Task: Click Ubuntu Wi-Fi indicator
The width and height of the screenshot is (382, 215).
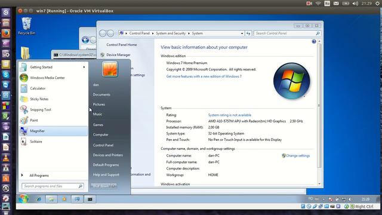Action: [x=318, y=4]
